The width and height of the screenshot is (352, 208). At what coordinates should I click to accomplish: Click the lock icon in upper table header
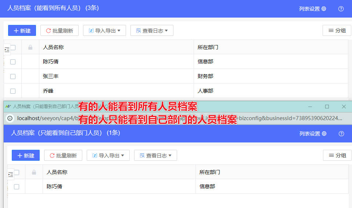(x=30, y=47)
